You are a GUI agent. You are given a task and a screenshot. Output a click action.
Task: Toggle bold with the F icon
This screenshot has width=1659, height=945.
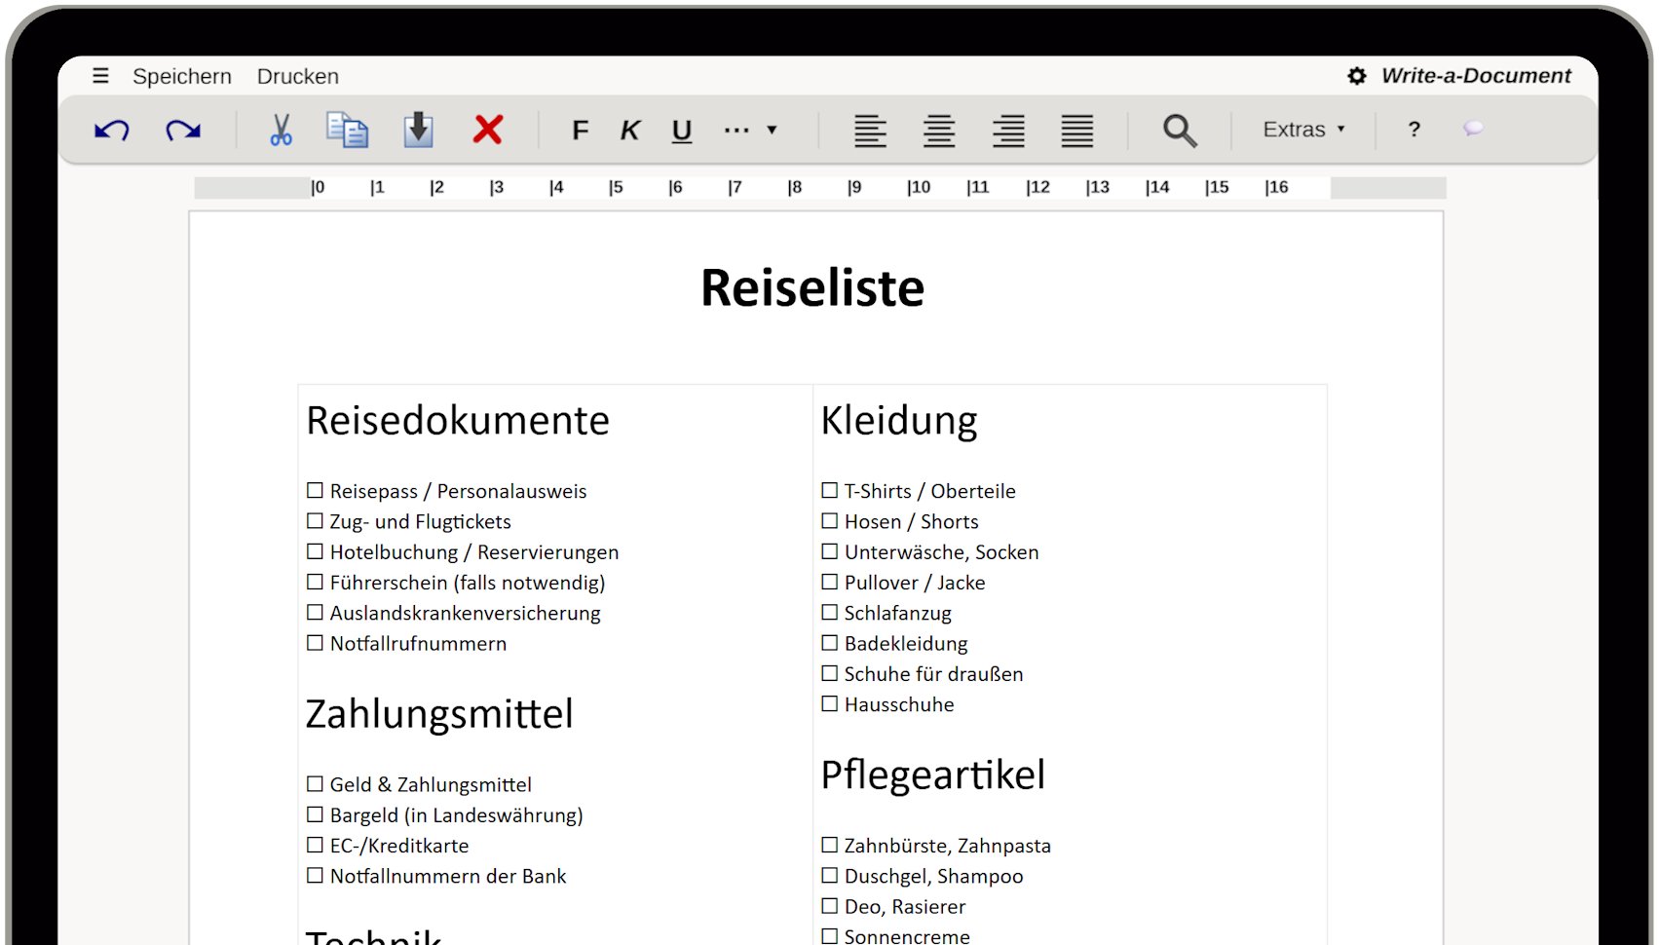tap(581, 130)
